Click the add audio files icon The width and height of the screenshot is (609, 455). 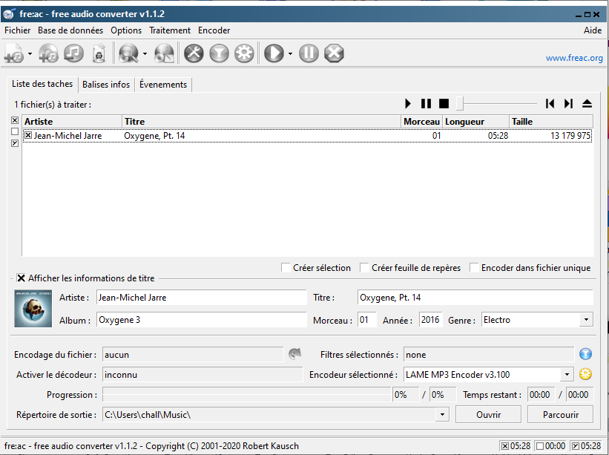tap(13, 53)
